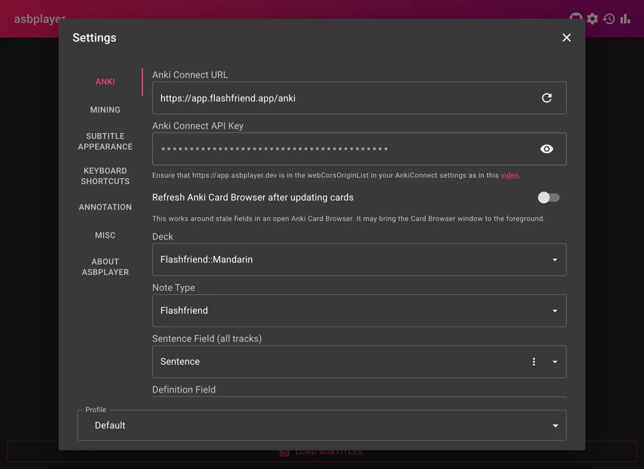Open the AnkiConnect video link
Viewport: 644px width, 469px height.
point(510,175)
